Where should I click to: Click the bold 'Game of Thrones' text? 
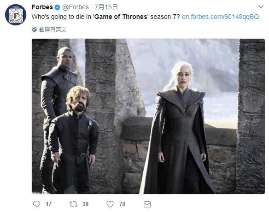pyautogui.click(x=121, y=17)
